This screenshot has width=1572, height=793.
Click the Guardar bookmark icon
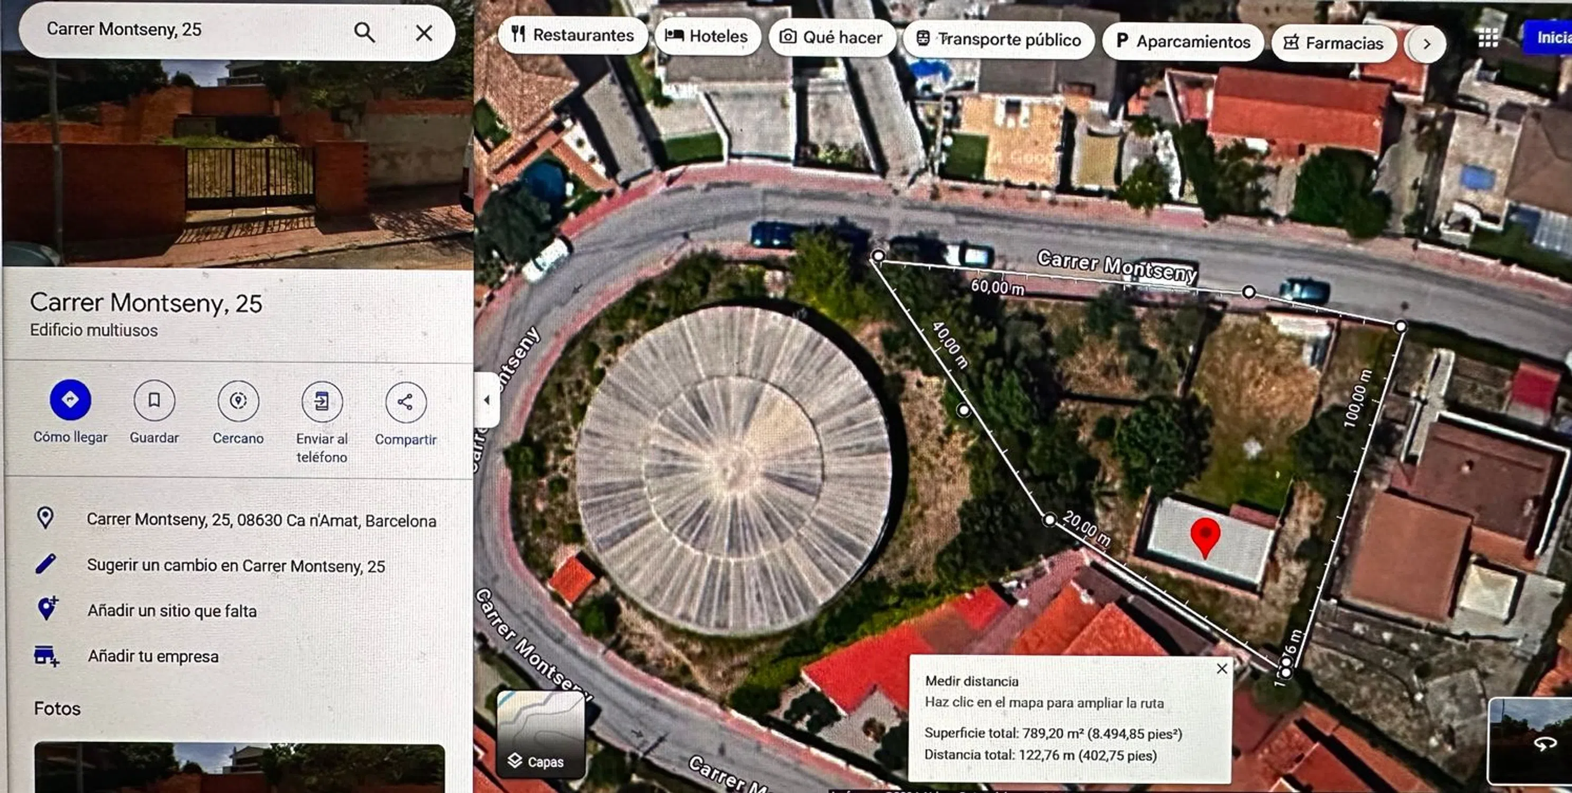(154, 400)
